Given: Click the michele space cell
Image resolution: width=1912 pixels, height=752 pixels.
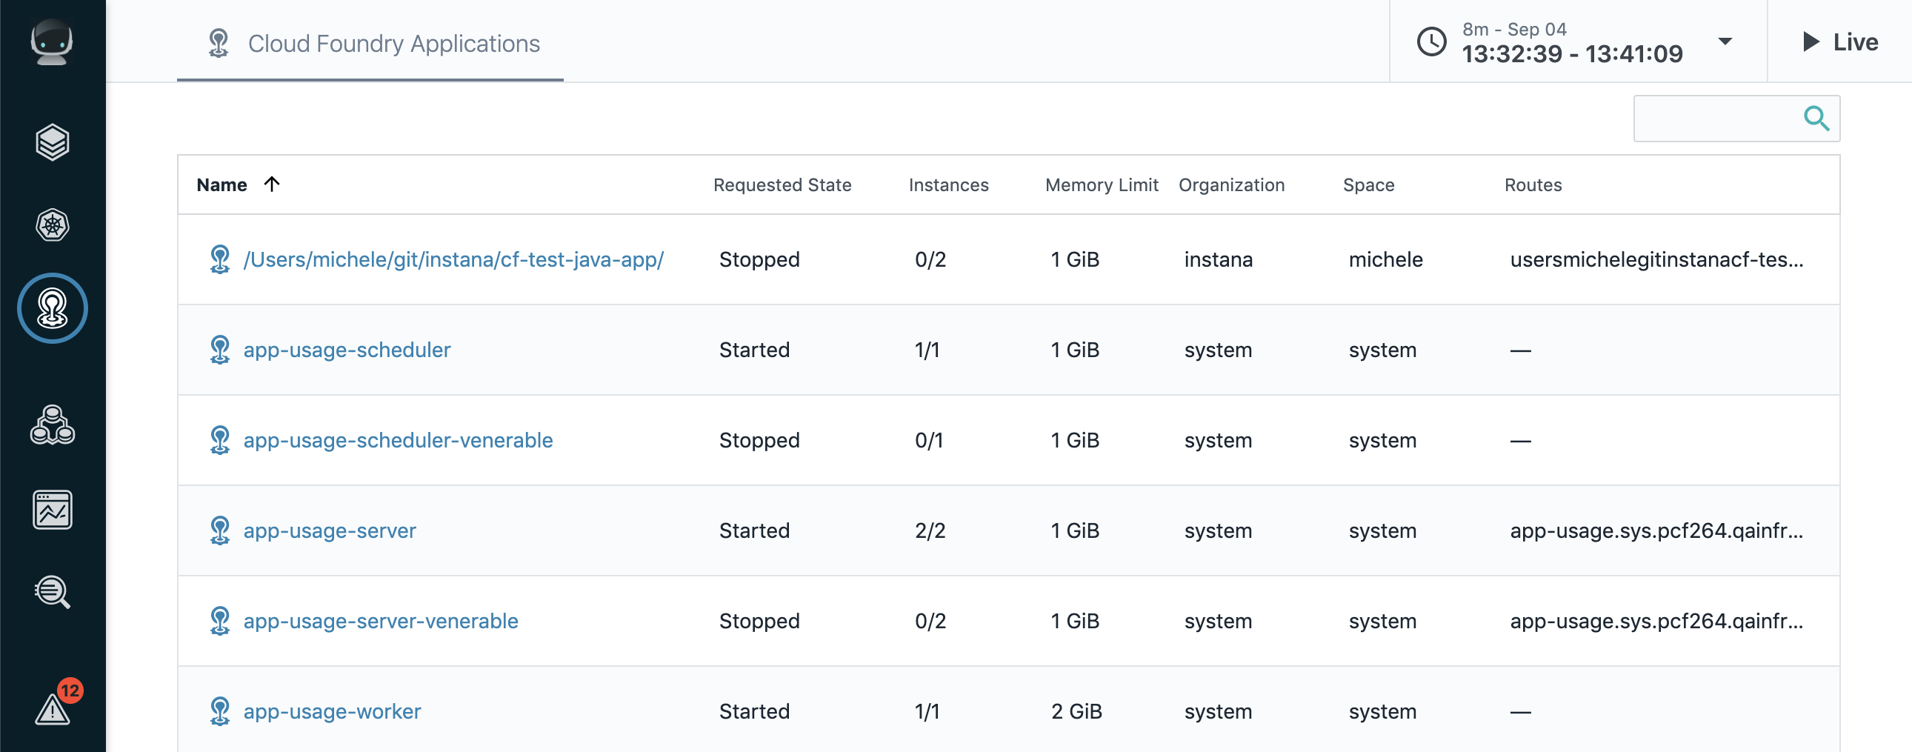Looking at the screenshot, I should coord(1385,259).
